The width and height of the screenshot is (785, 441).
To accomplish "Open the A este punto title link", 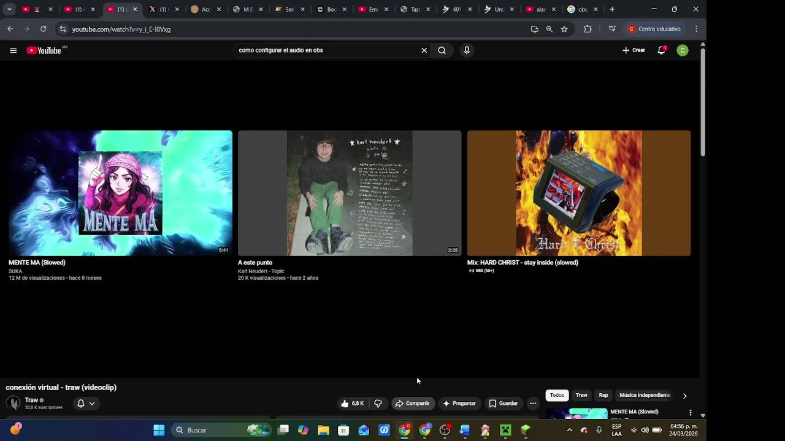I will (255, 263).
